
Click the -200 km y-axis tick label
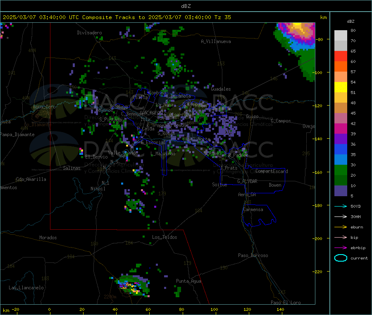[x=318, y=238]
